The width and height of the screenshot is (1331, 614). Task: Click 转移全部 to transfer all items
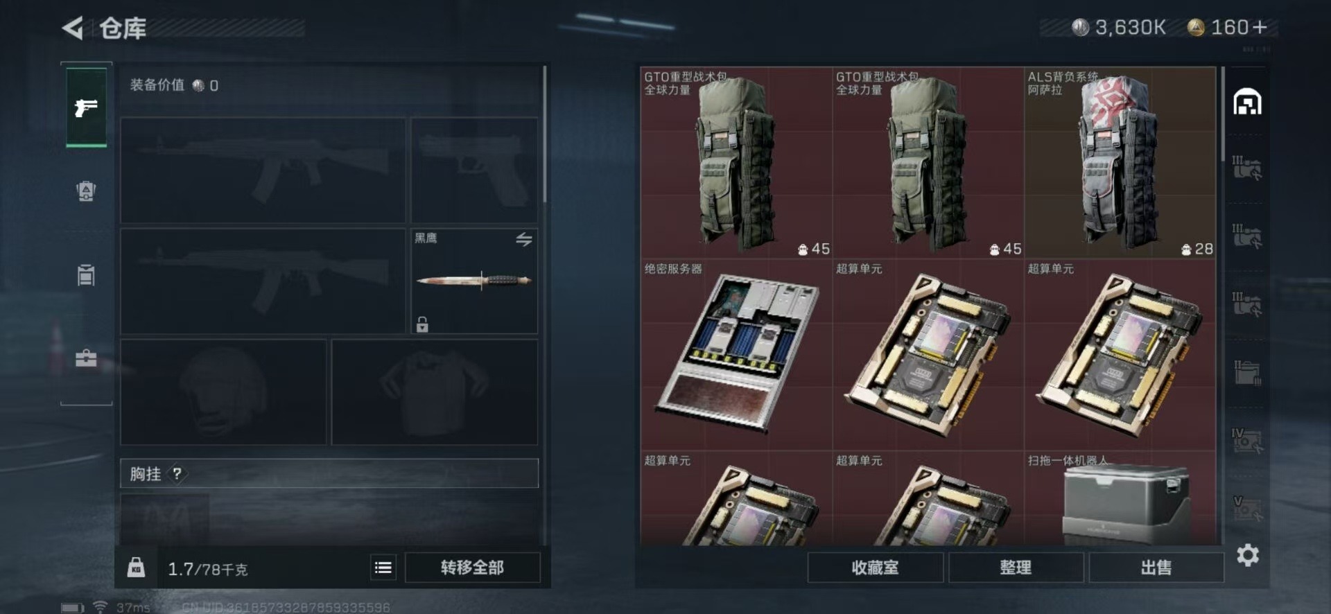pyautogui.click(x=472, y=568)
